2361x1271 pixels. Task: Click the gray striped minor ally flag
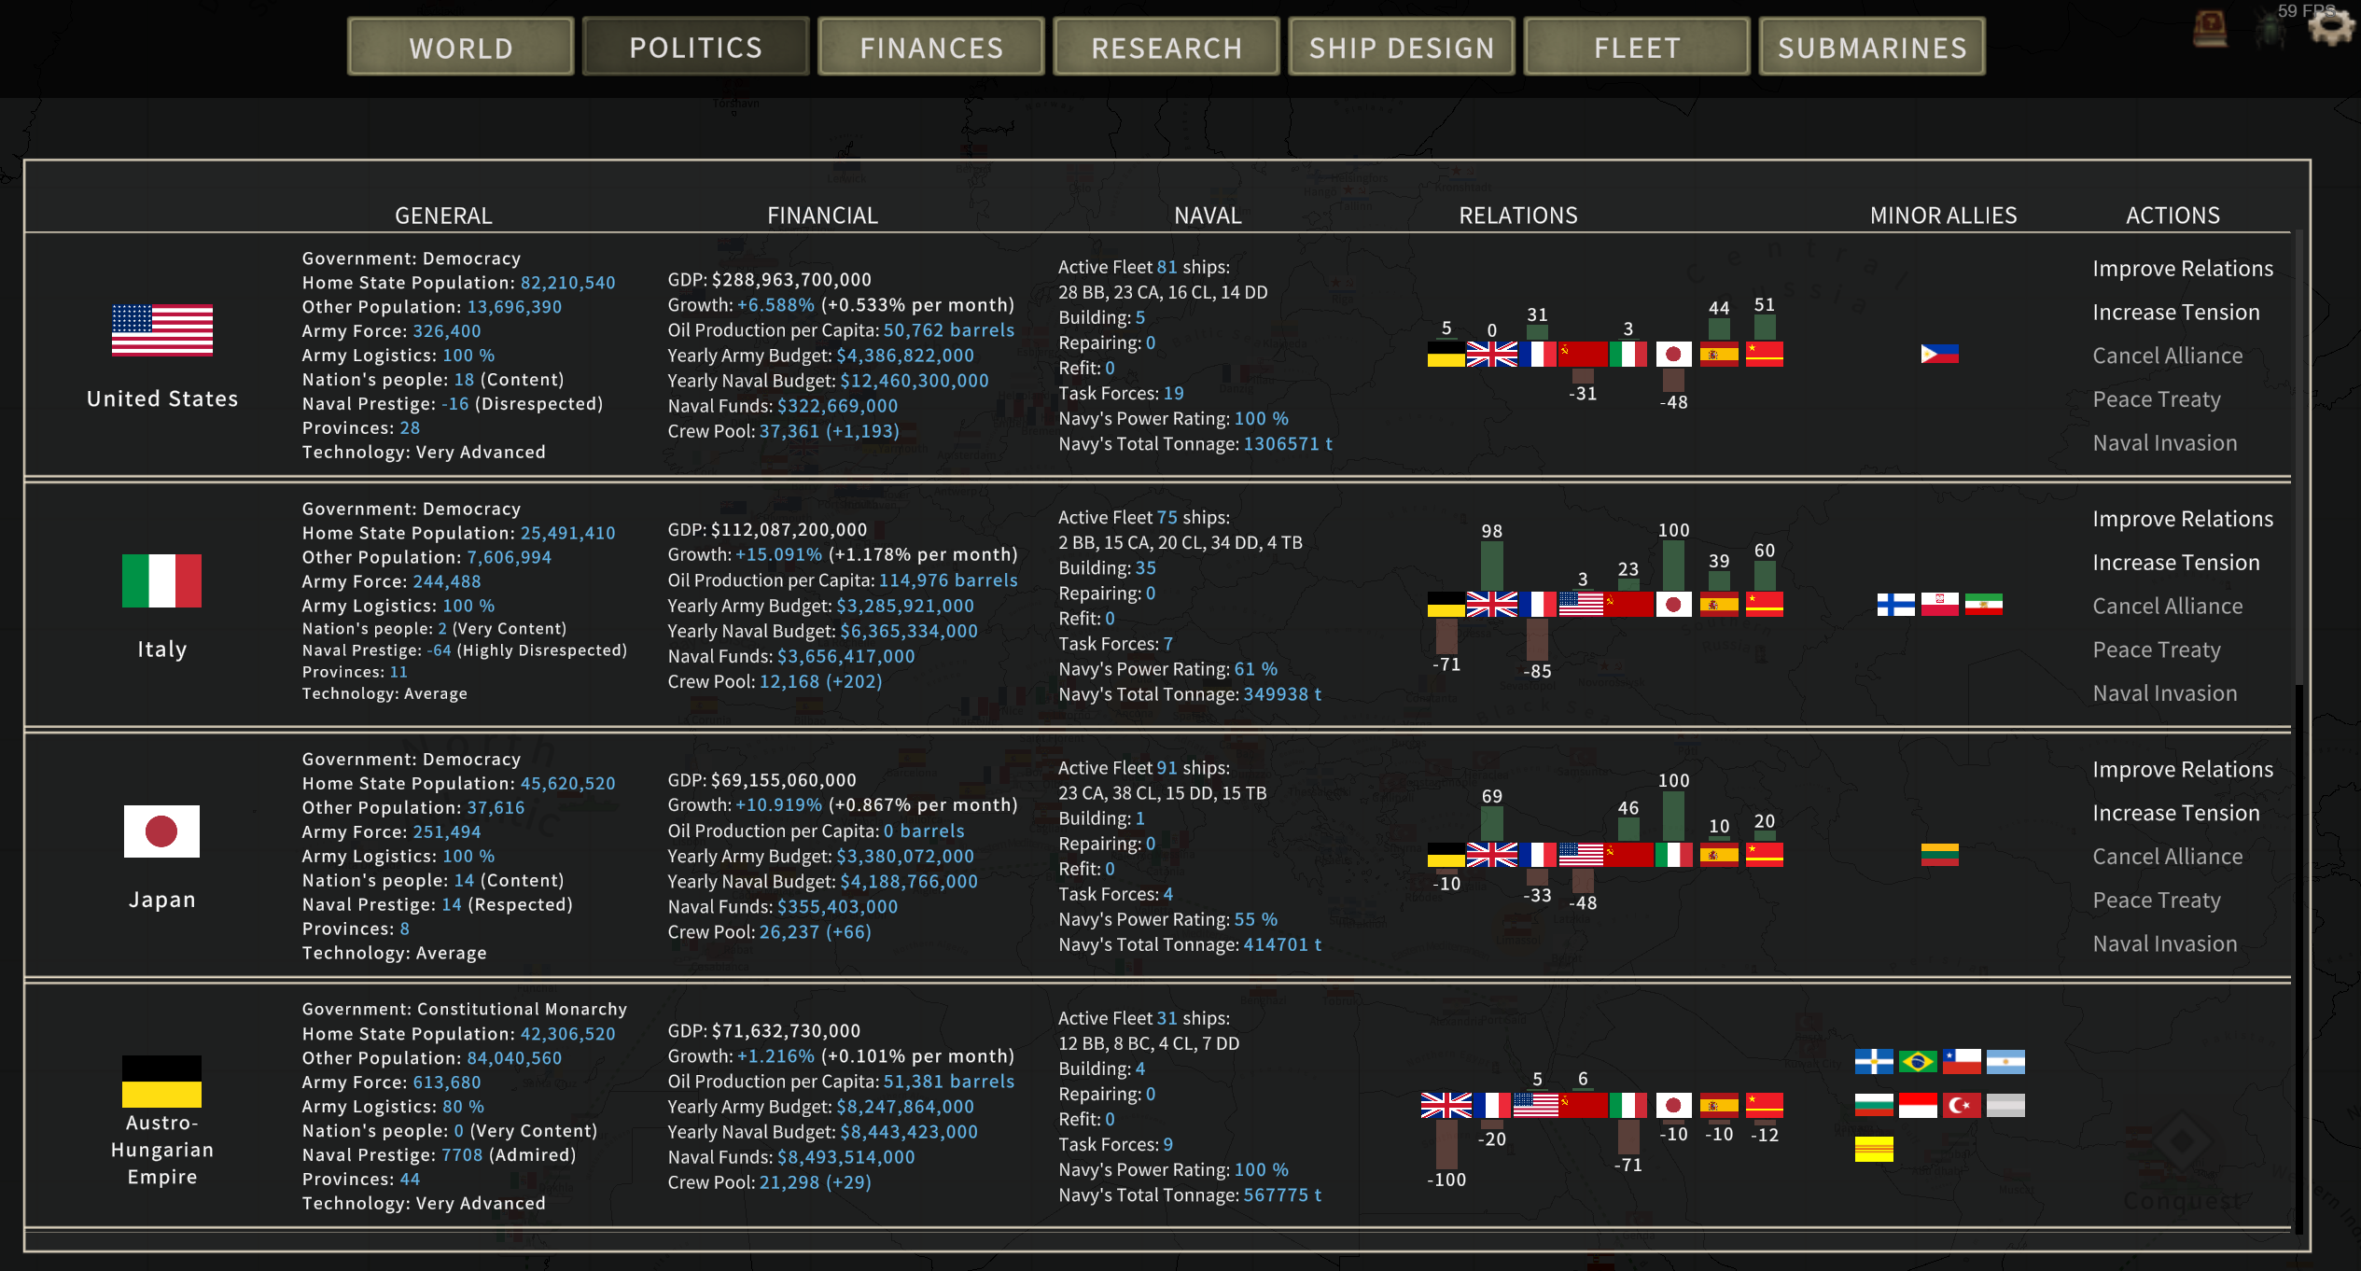(x=2005, y=1106)
